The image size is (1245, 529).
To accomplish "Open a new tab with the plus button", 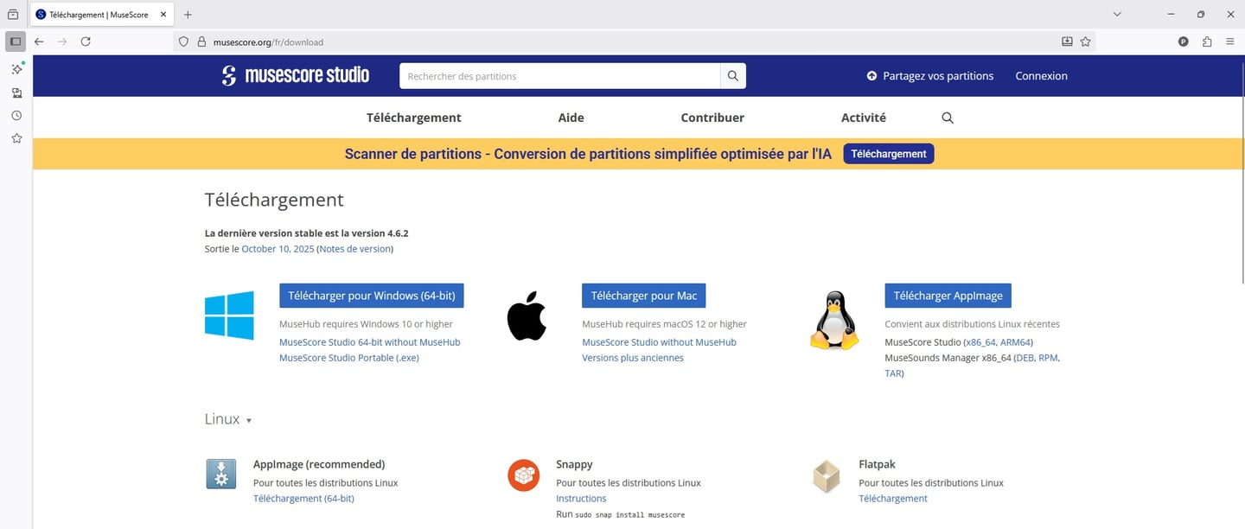I will (x=188, y=15).
